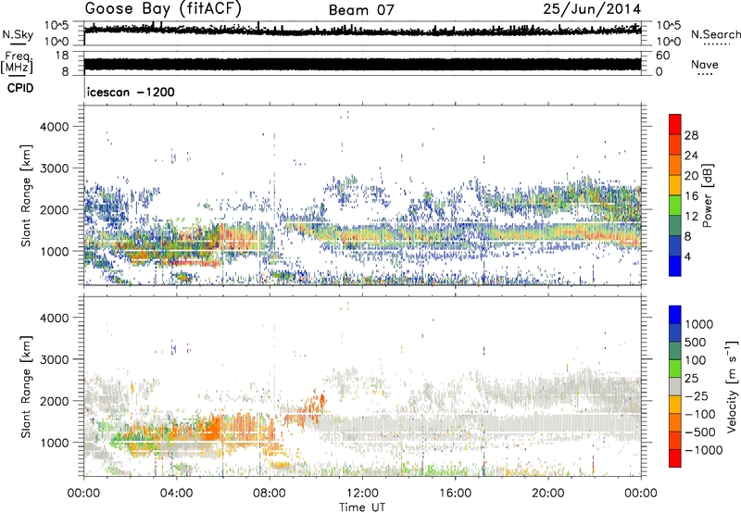
Task: Click the 'Slant Range [km]' label of velocity panel
Action: pos(26,387)
